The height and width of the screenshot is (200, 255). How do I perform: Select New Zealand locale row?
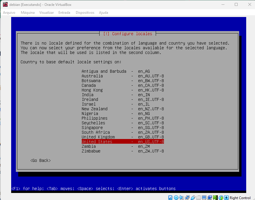[123, 109]
